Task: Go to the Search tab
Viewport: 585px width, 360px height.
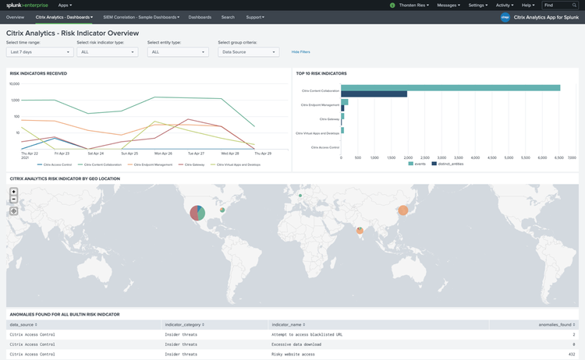Action: (228, 17)
